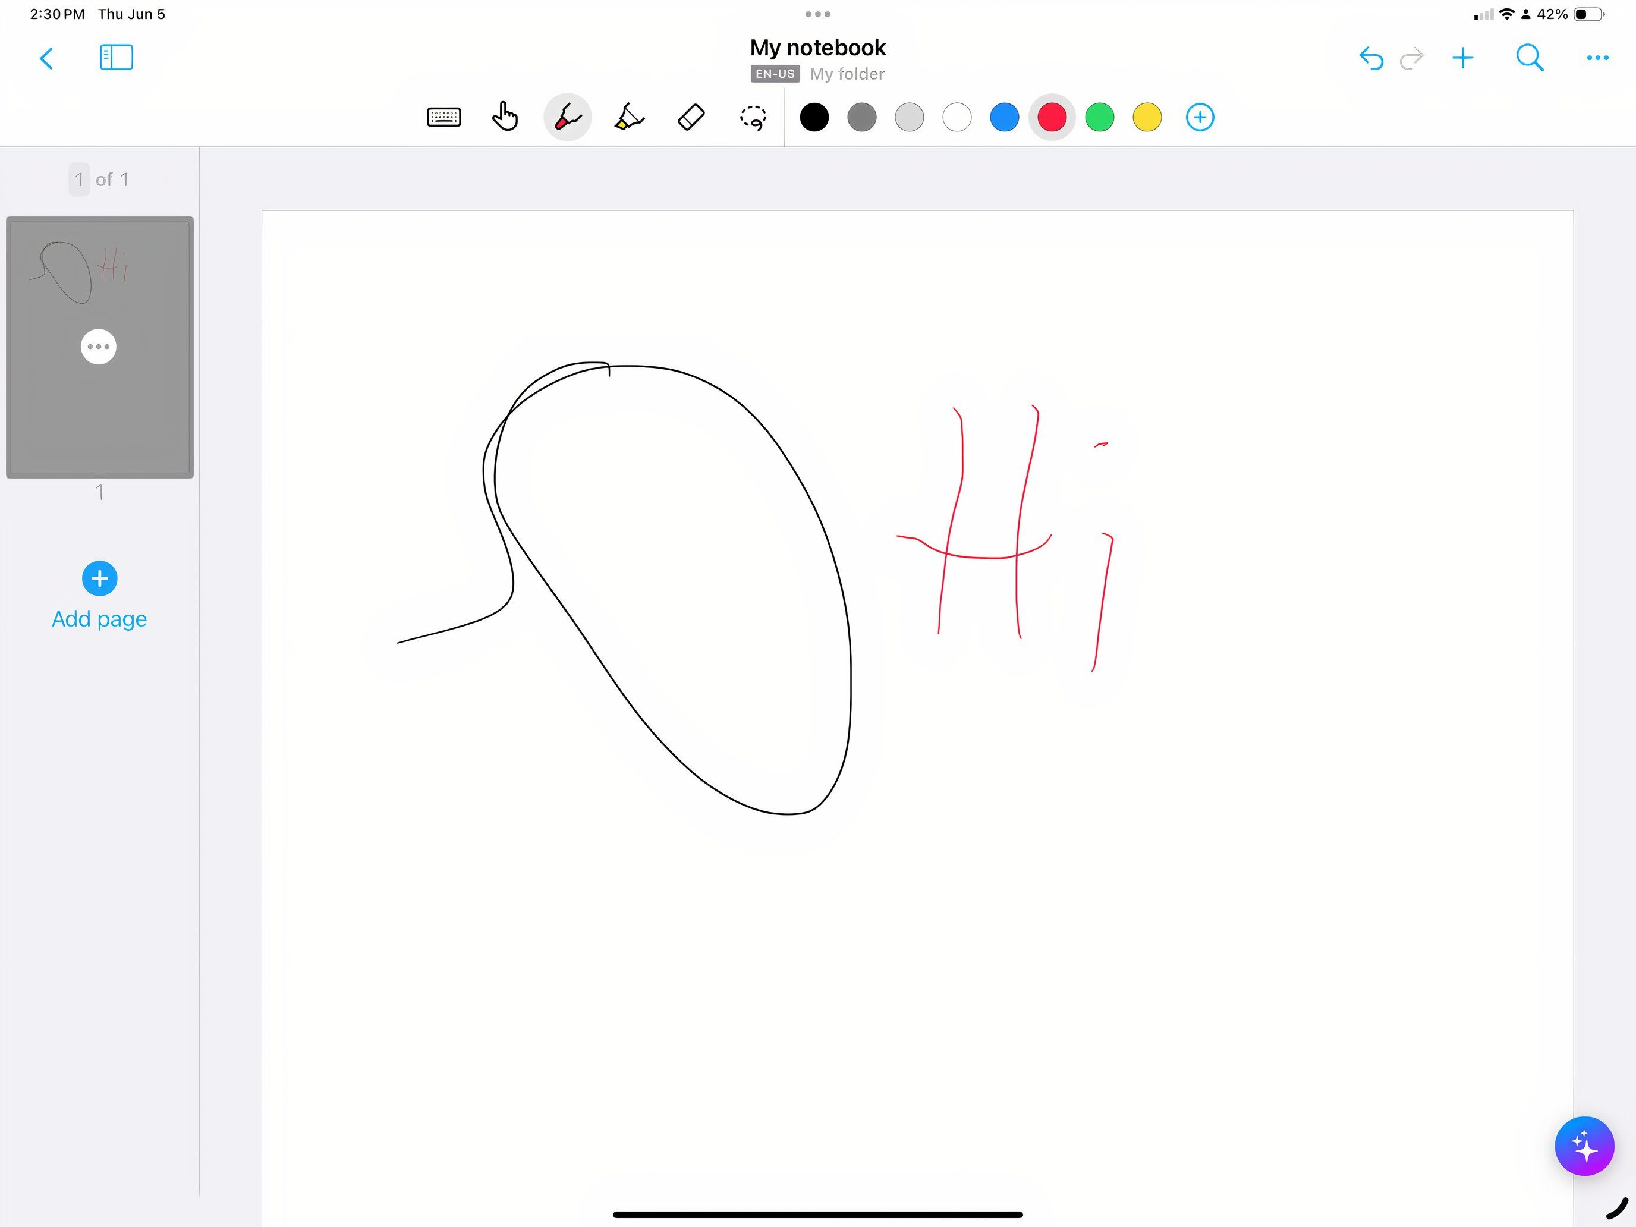Tap the EN-US language label
Viewport: 1636px width, 1227px height.
tap(775, 73)
